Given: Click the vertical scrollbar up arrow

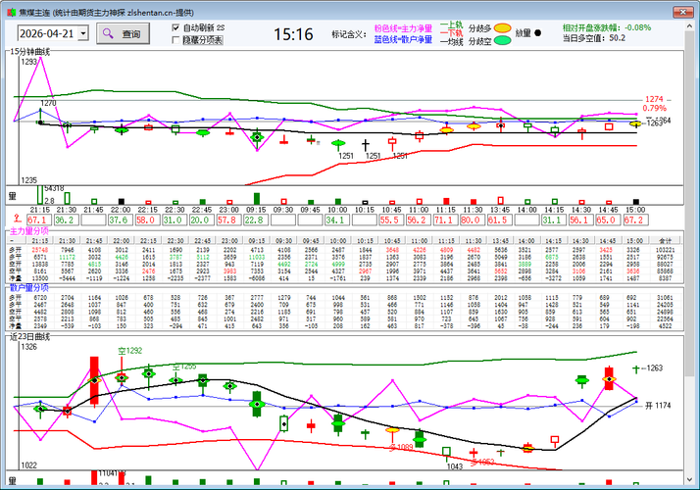Looking at the screenshot, I should point(689,26).
